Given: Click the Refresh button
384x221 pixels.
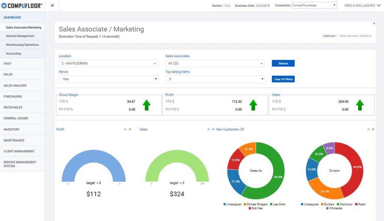Looking at the screenshot, I should point(283,63).
